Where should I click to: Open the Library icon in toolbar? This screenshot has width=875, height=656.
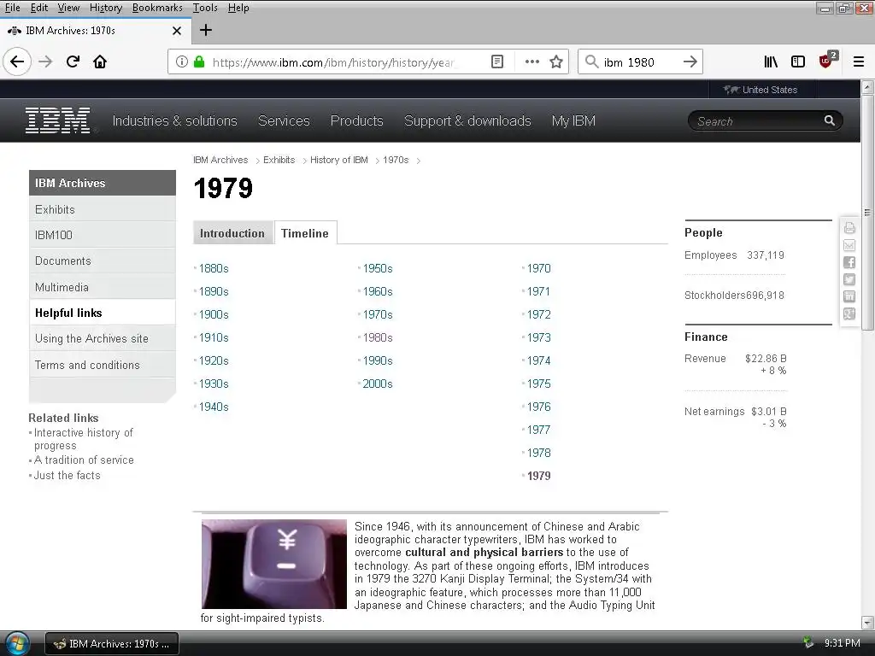(x=771, y=61)
